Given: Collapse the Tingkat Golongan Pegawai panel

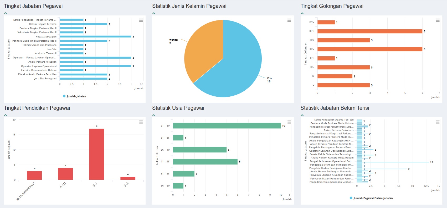Looking at the screenshot, I should (x=302, y=13).
